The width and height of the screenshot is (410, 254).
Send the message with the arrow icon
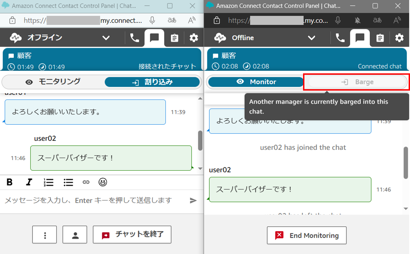click(x=193, y=201)
